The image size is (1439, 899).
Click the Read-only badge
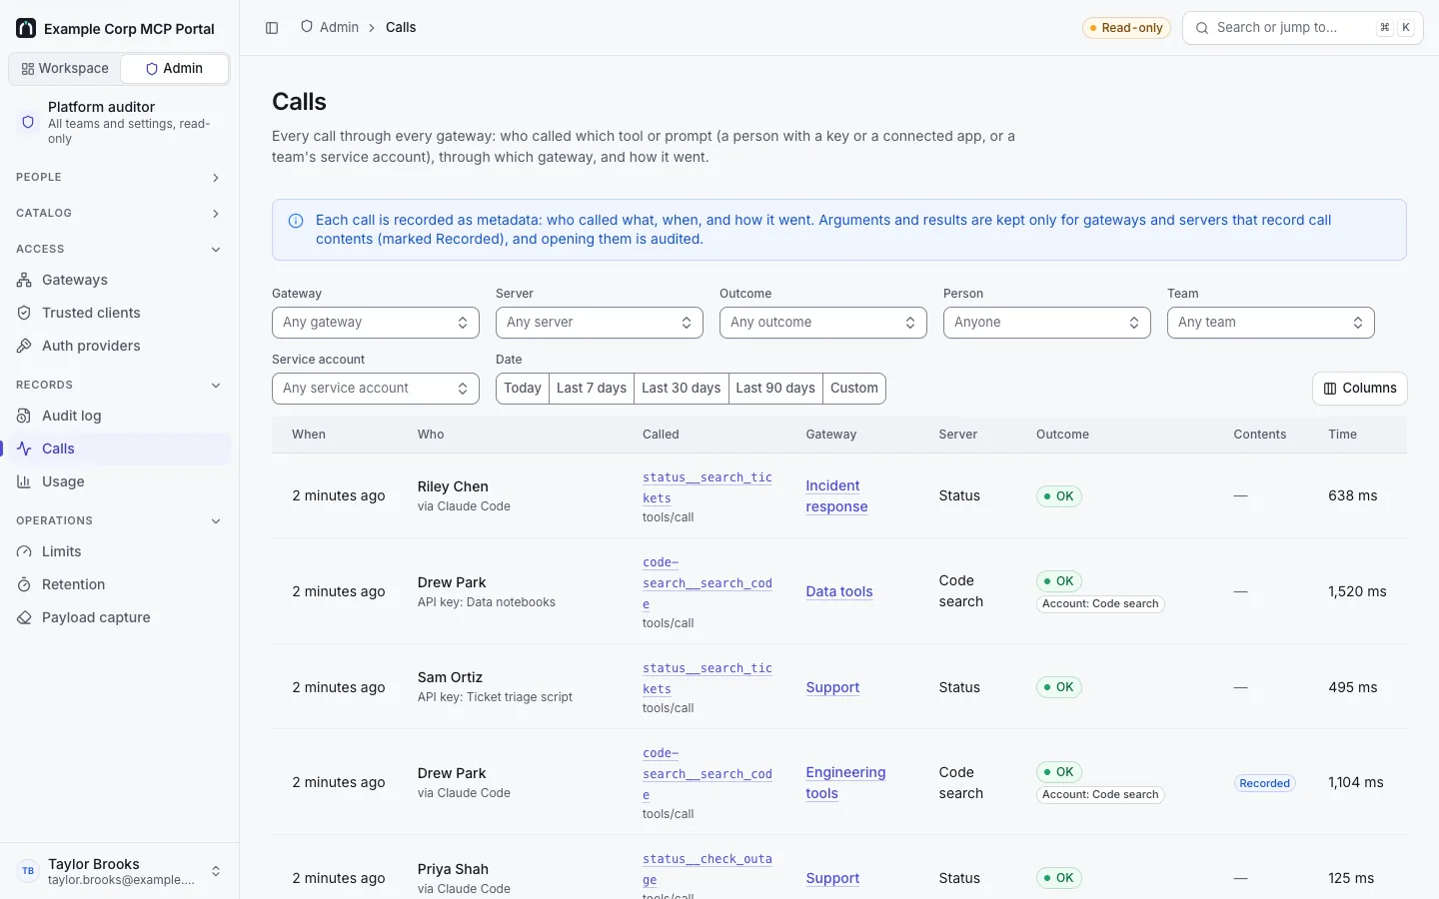[1126, 28]
